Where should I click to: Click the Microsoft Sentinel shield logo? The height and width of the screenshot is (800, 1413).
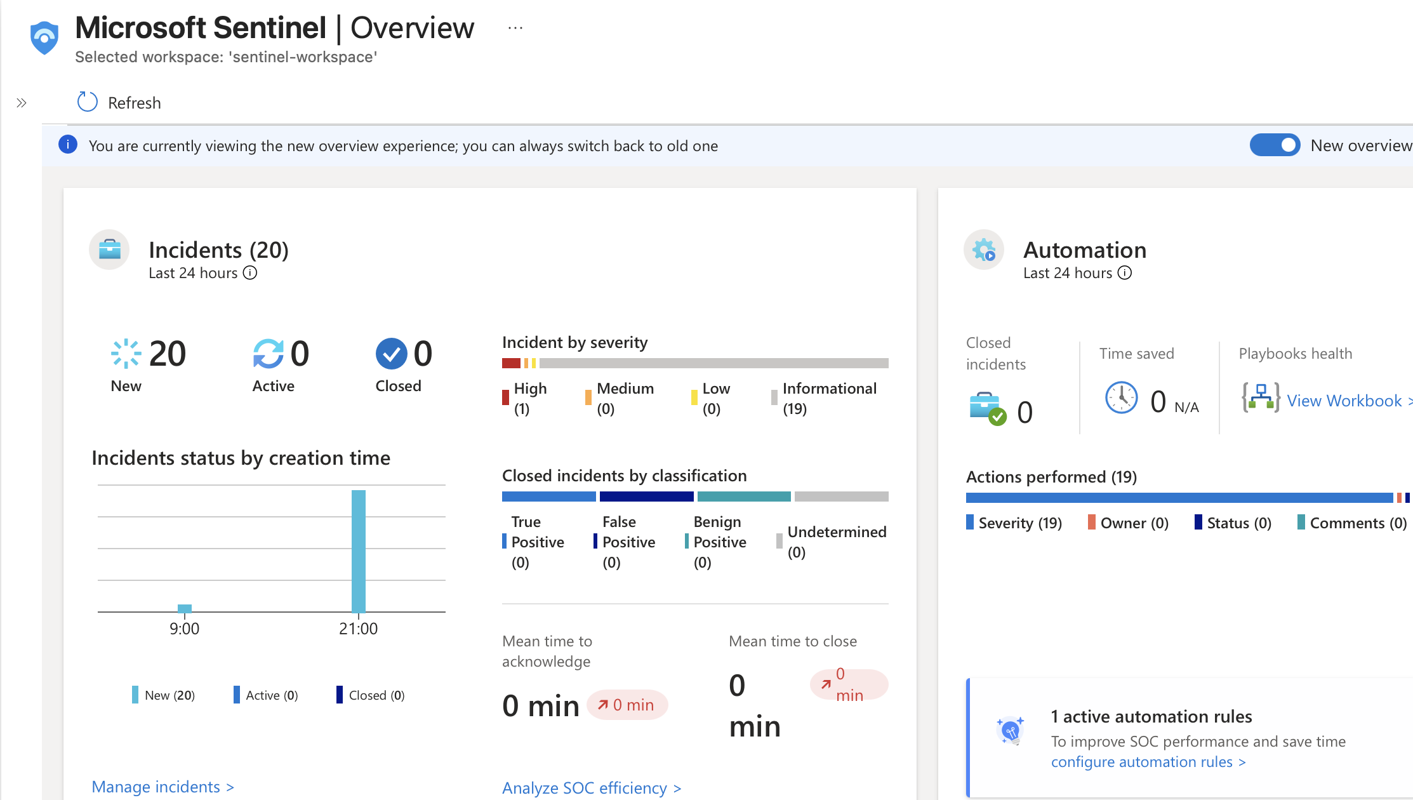44,37
